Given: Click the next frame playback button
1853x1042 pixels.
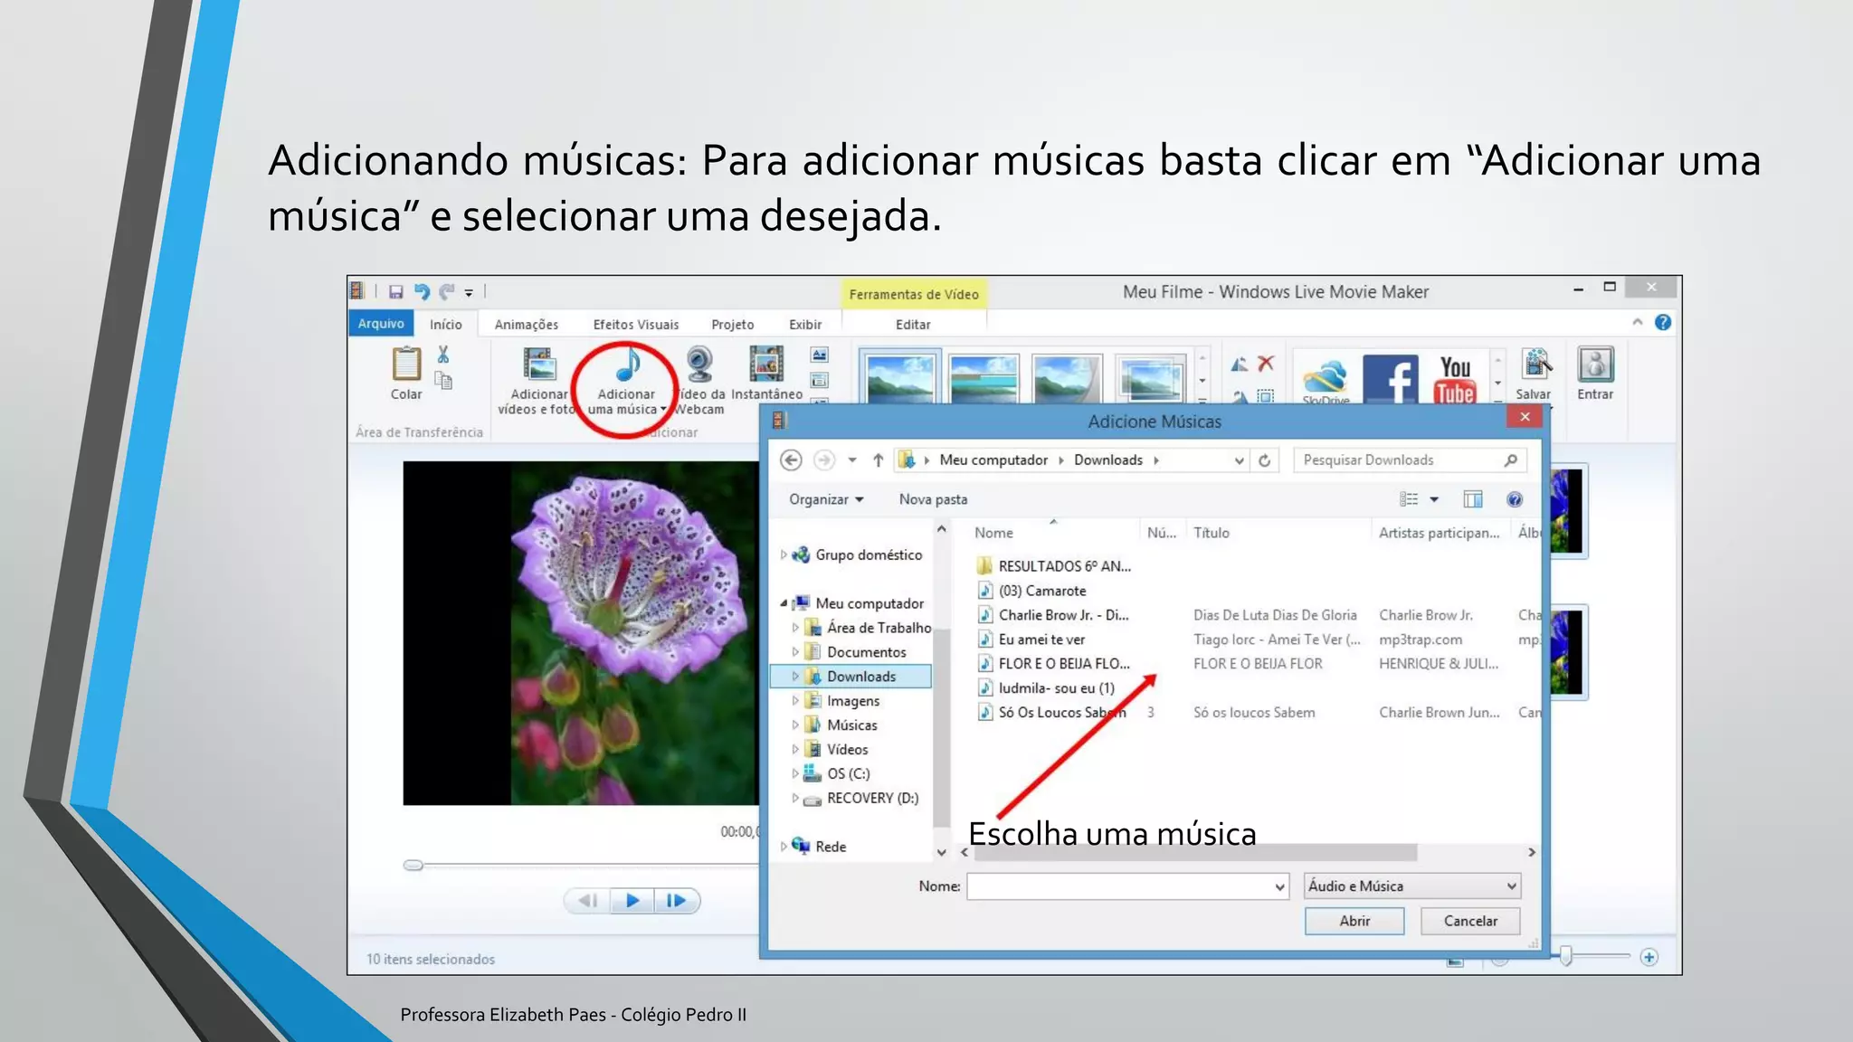Looking at the screenshot, I should point(676,900).
